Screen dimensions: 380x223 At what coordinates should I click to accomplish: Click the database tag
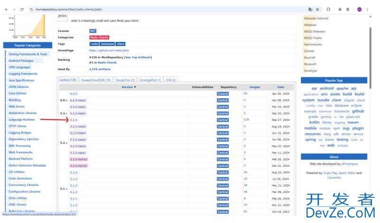pos(107,44)
